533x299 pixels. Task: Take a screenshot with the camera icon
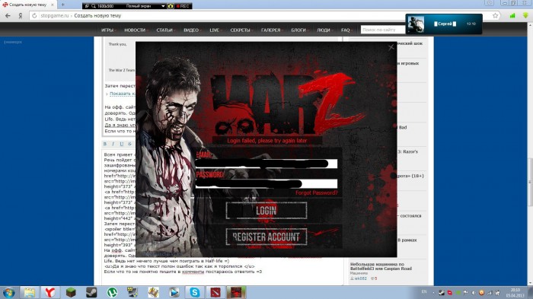[171, 6]
